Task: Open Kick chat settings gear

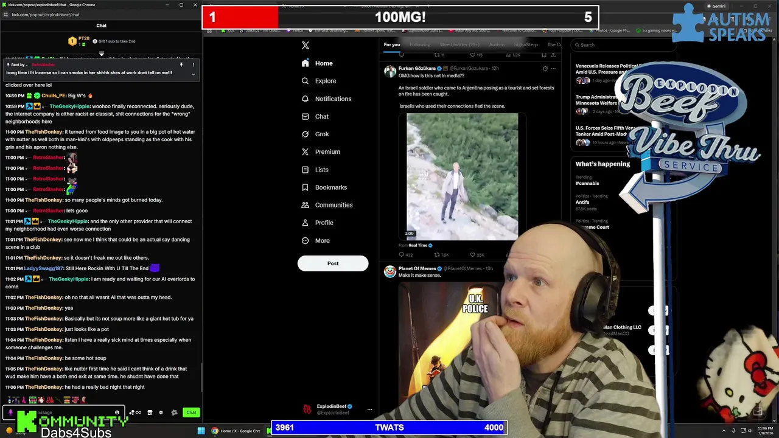Action: 161,412
